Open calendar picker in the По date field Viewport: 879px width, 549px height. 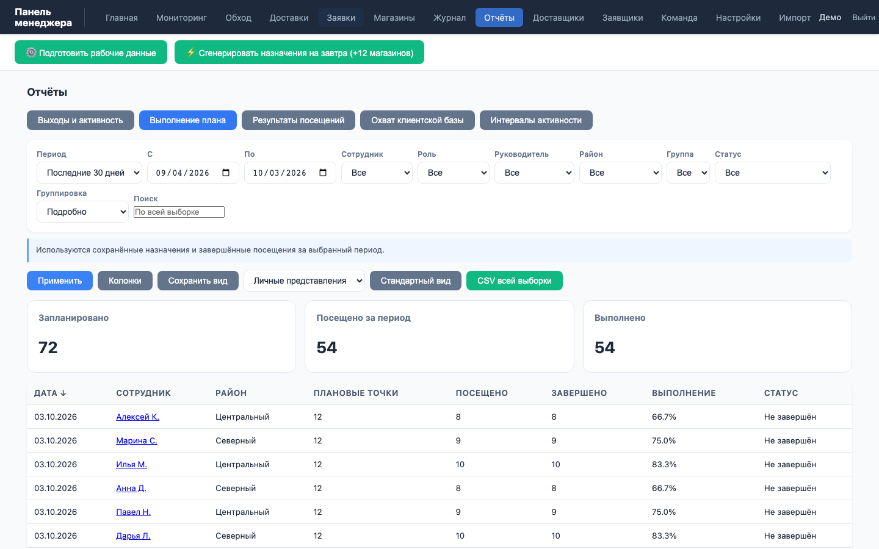(323, 173)
